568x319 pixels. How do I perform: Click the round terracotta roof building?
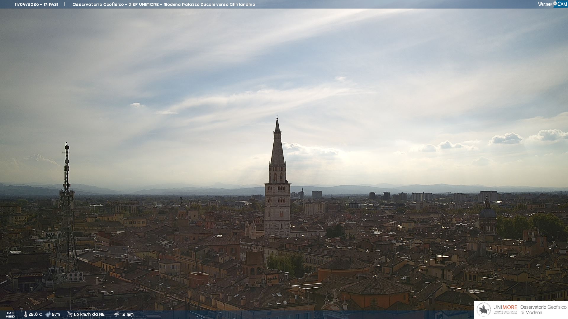click(343, 267)
